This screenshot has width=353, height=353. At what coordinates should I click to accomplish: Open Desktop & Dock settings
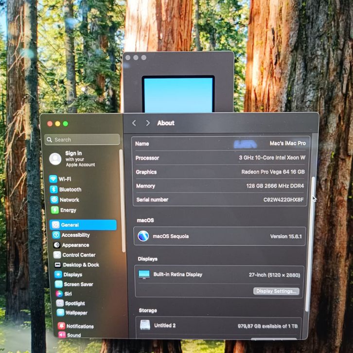pos(80,265)
